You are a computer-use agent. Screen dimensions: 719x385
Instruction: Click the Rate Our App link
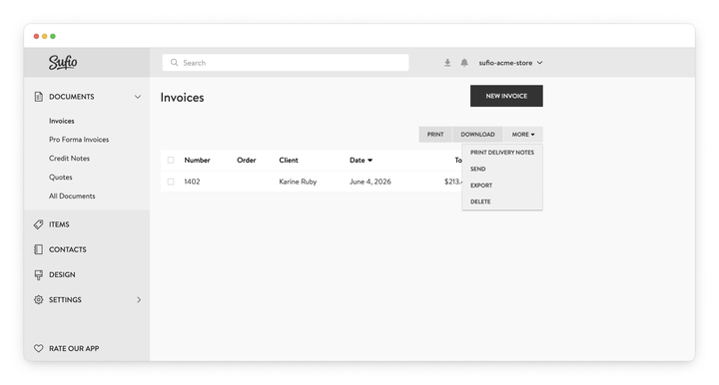(74, 348)
